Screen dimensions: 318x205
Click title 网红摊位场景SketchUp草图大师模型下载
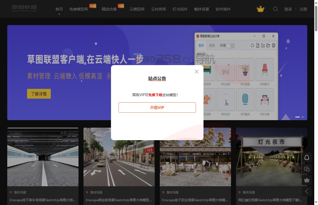click(270, 200)
